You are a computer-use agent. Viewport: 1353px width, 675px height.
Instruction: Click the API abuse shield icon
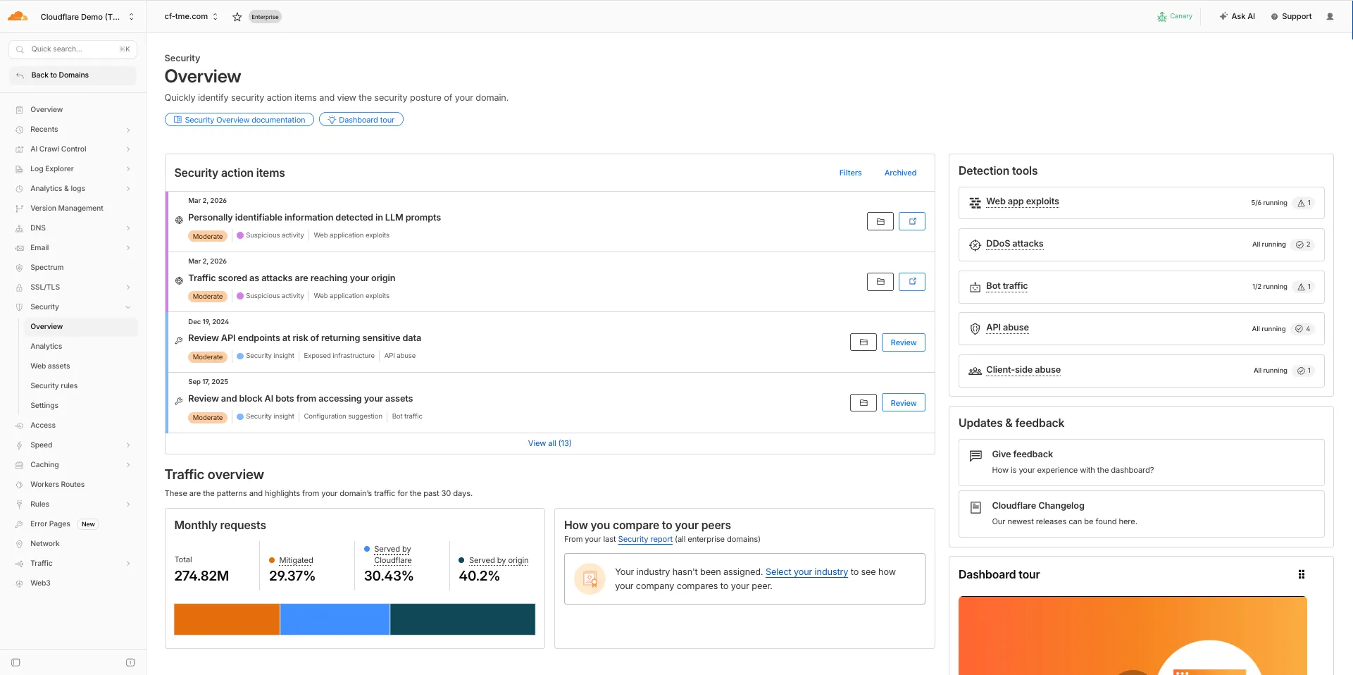pyautogui.click(x=975, y=328)
